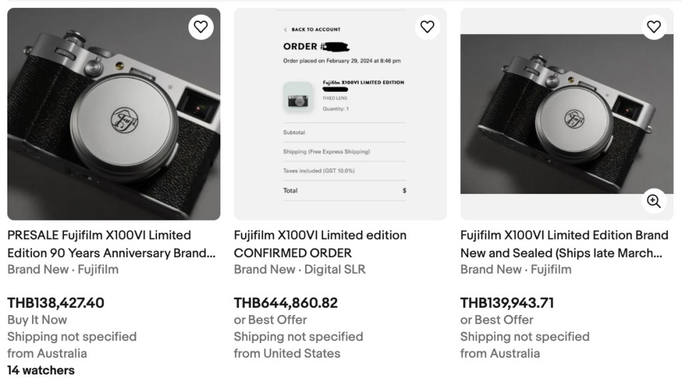Viewport: 682px width, 389px height.
Task: Click the THB139,943.71 price
Action: 507,302
